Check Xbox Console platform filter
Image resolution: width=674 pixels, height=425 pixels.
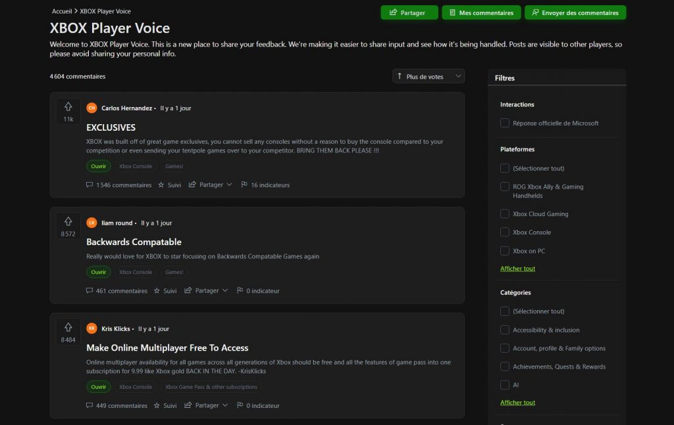(505, 232)
